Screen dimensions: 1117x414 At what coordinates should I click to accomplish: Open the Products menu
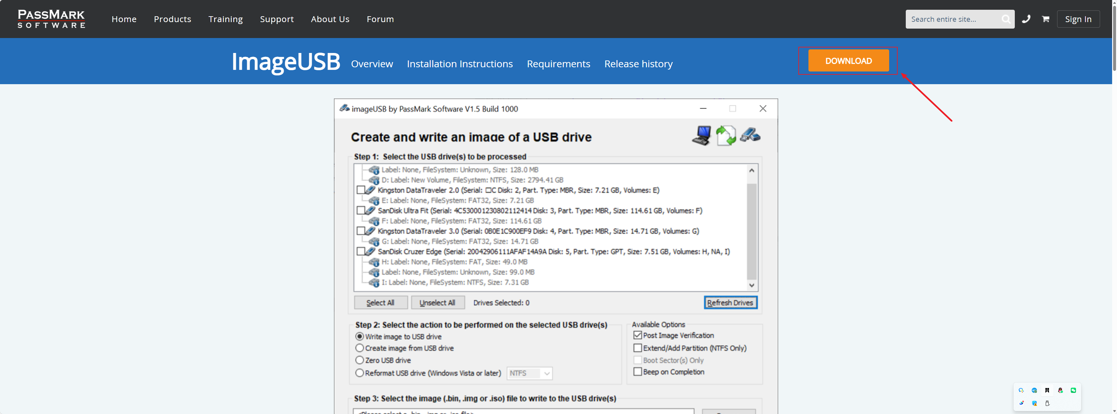[x=172, y=19]
